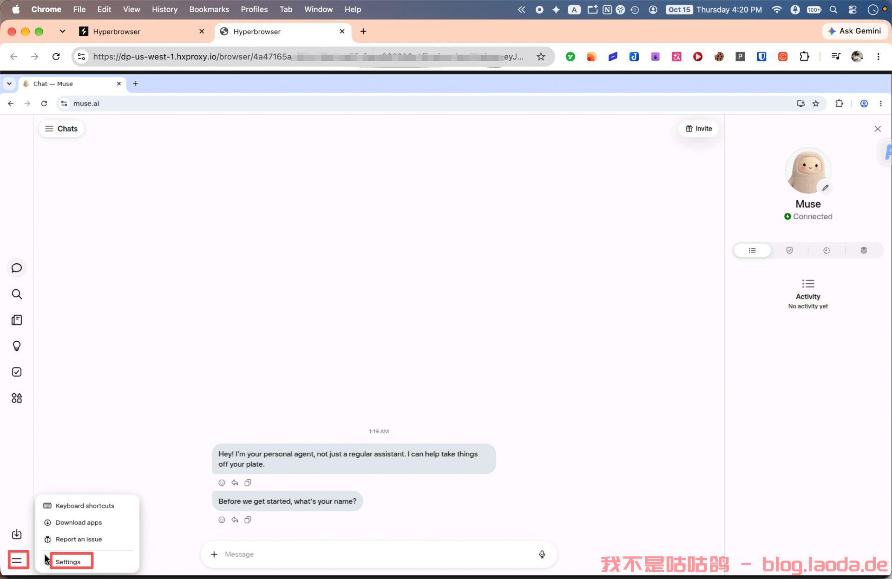Select the Activity list tab in panel
Image resolution: width=892 pixels, height=579 pixels.
coord(752,251)
